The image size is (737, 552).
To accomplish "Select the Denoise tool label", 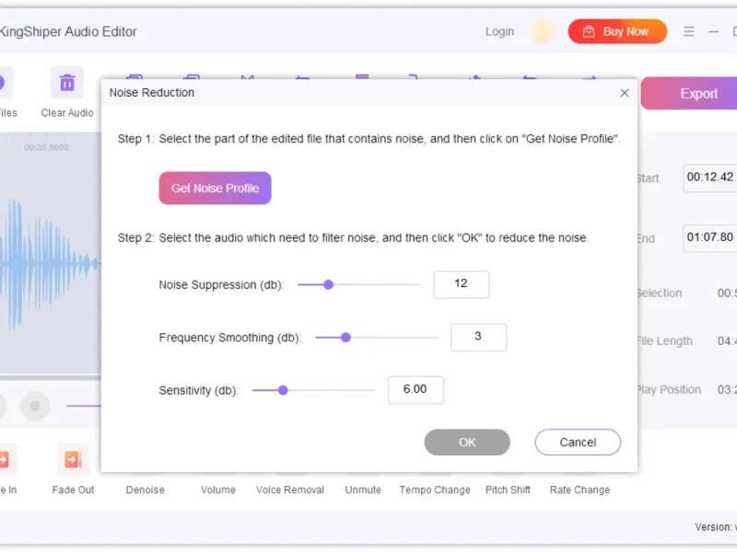I will [x=146, y=489].
